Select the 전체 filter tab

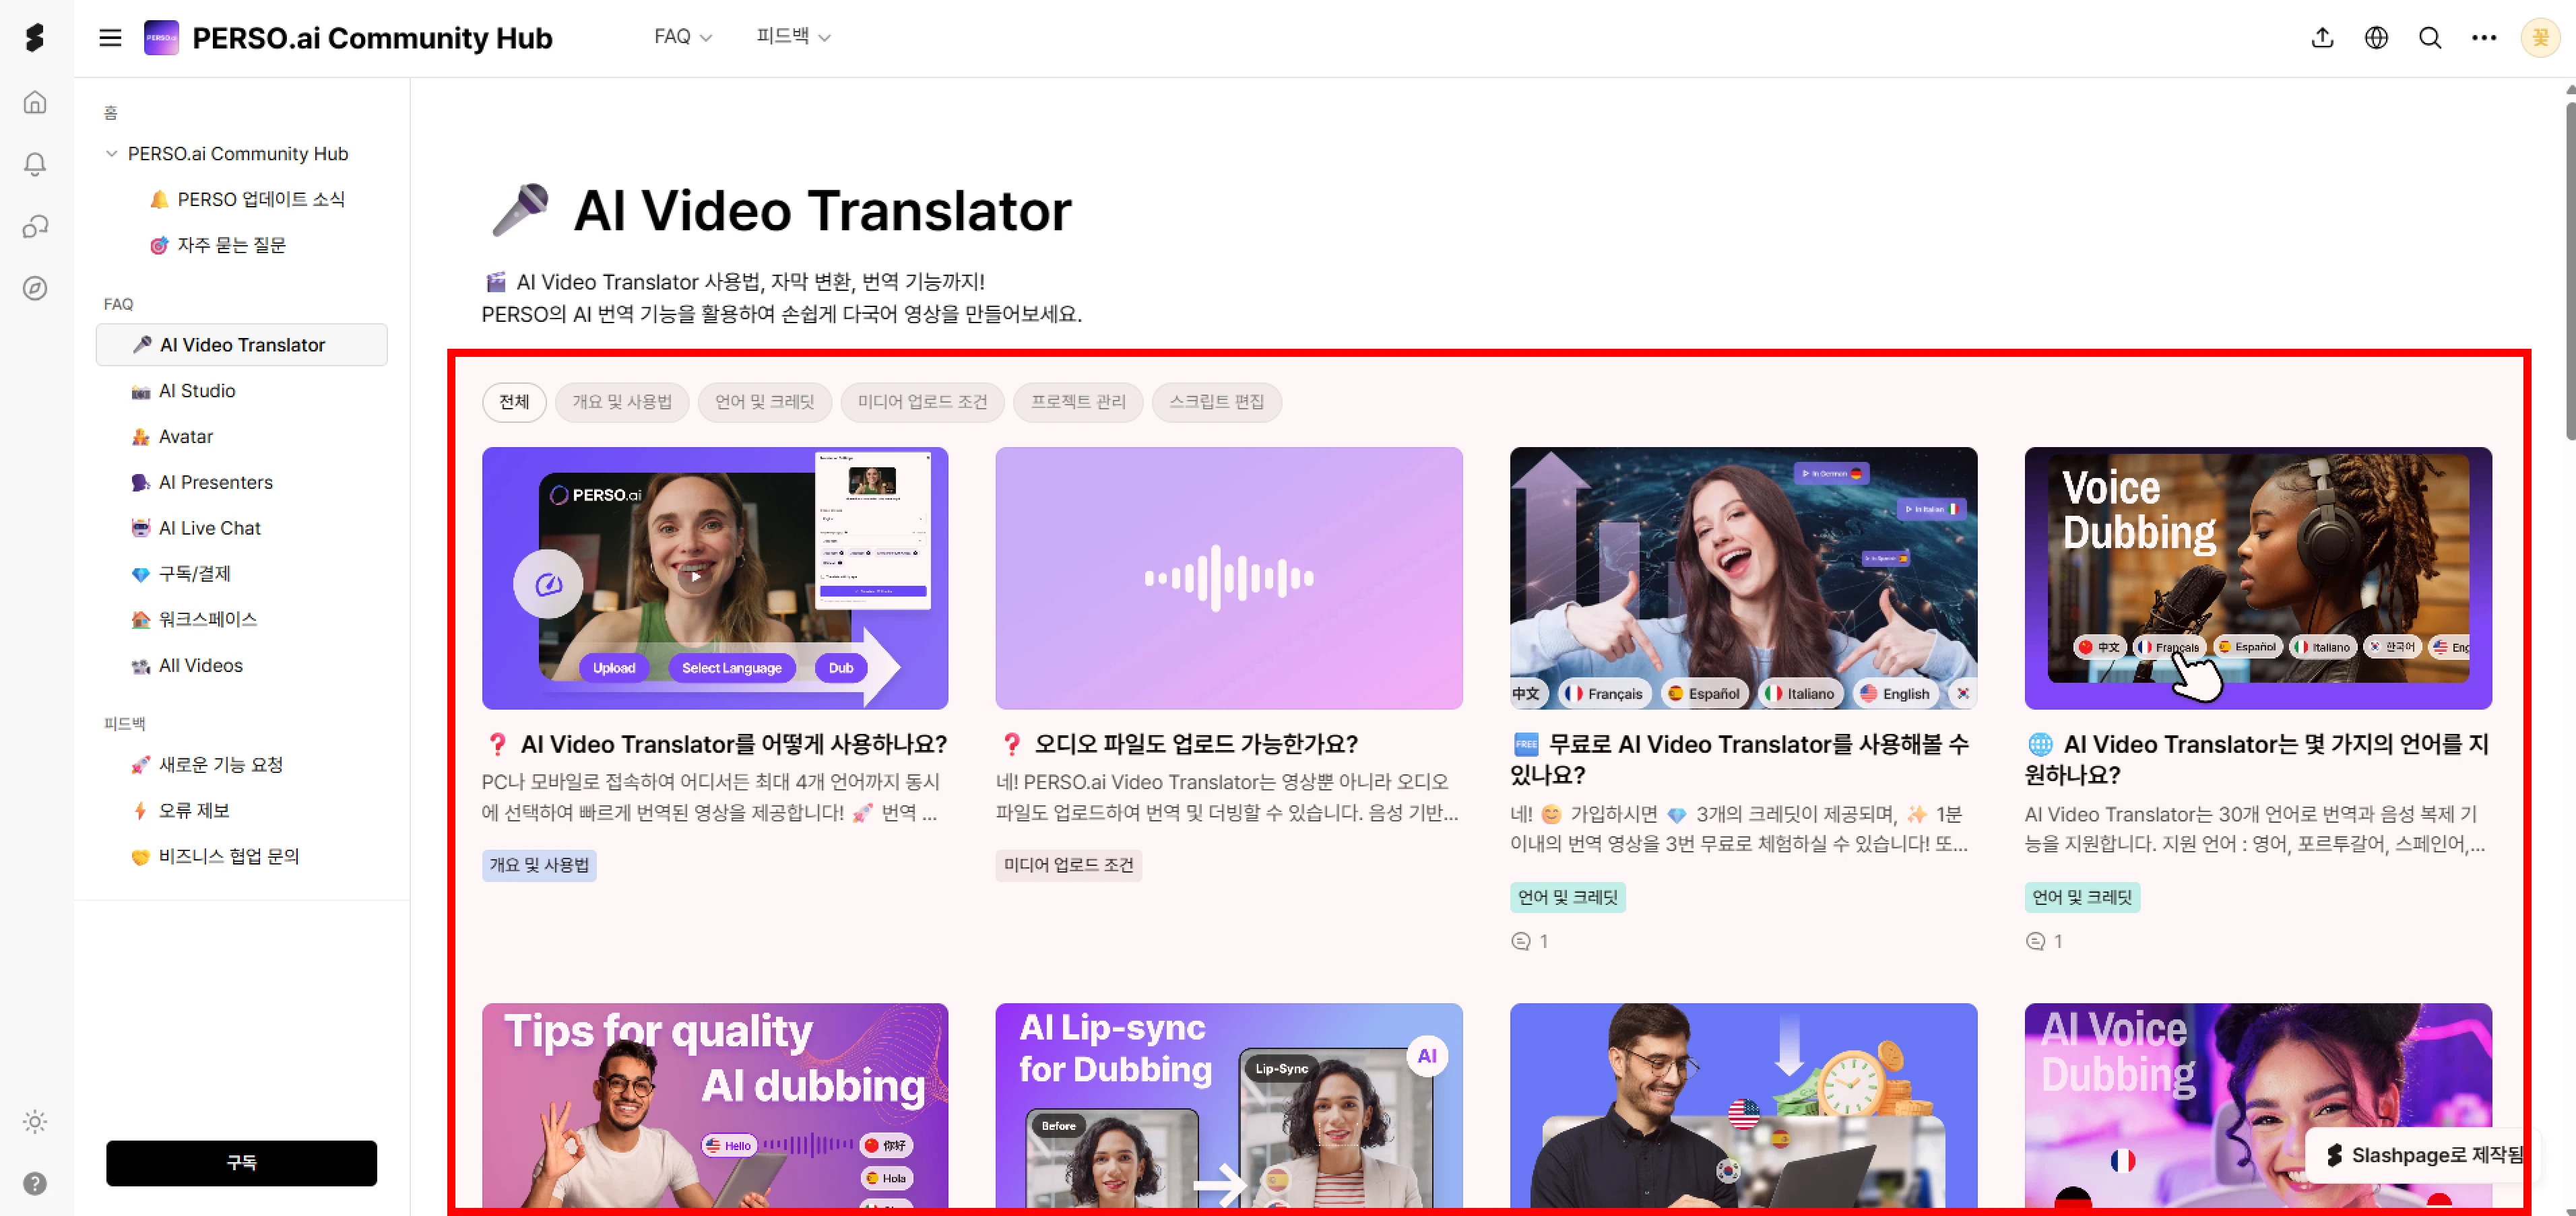[x=514, y=402]
